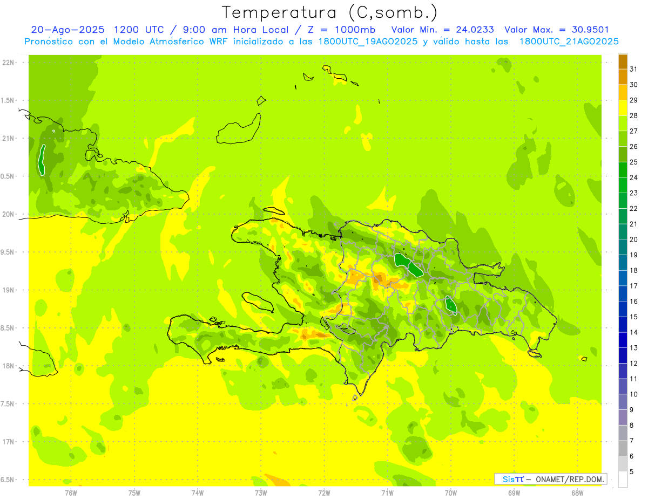This screenshot has width=648, height=500.
Task: Click the "5" colorbar label
Action: pos(632,471)
